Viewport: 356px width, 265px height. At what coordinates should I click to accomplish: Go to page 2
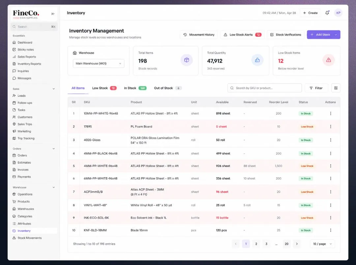click(x=256, y=244)
